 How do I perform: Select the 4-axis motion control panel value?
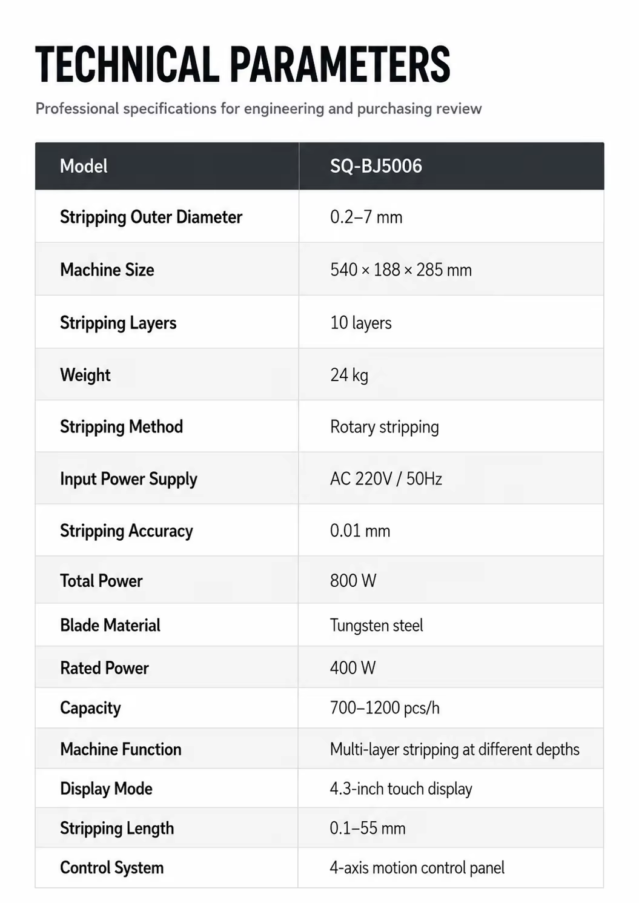[x=417, y=868]
